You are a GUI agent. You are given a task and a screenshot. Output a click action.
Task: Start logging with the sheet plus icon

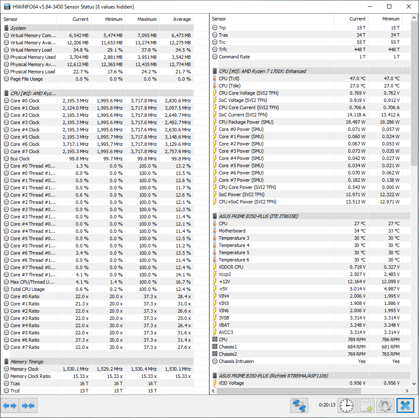pyautogui.click(x=366, y=406)
